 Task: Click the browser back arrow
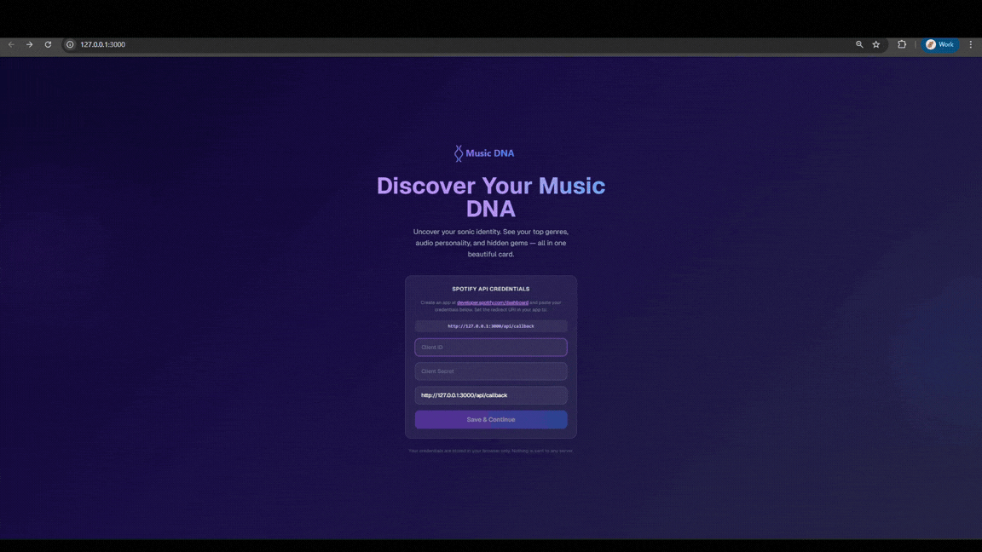click(x=10, y=44)
